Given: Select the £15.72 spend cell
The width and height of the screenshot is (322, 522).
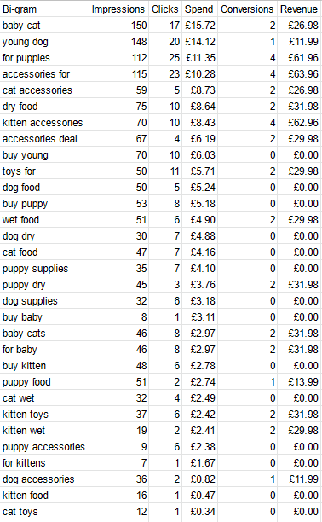Looking at the screenshot, I should [199, 26].
